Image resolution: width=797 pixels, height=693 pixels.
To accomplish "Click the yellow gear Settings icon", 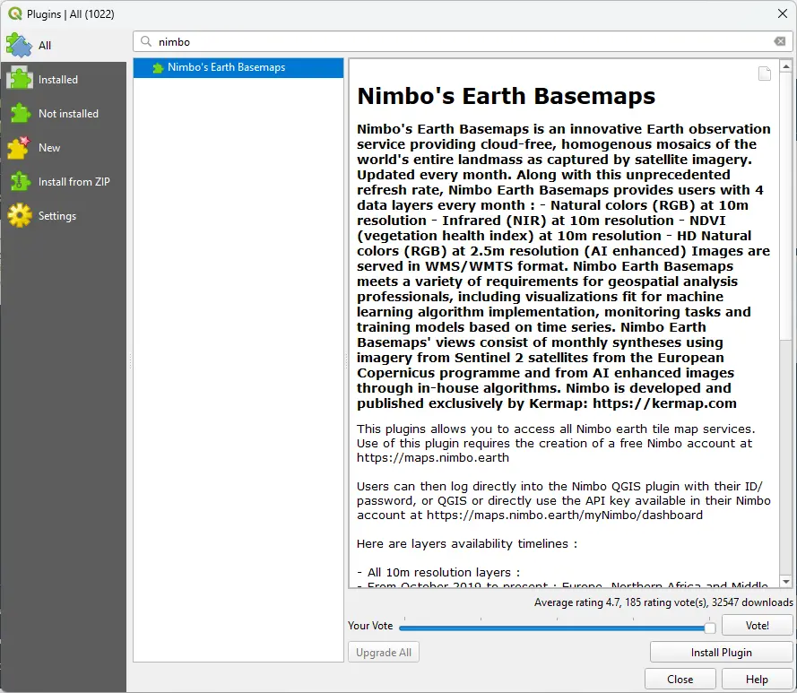I will click(20, 215).
